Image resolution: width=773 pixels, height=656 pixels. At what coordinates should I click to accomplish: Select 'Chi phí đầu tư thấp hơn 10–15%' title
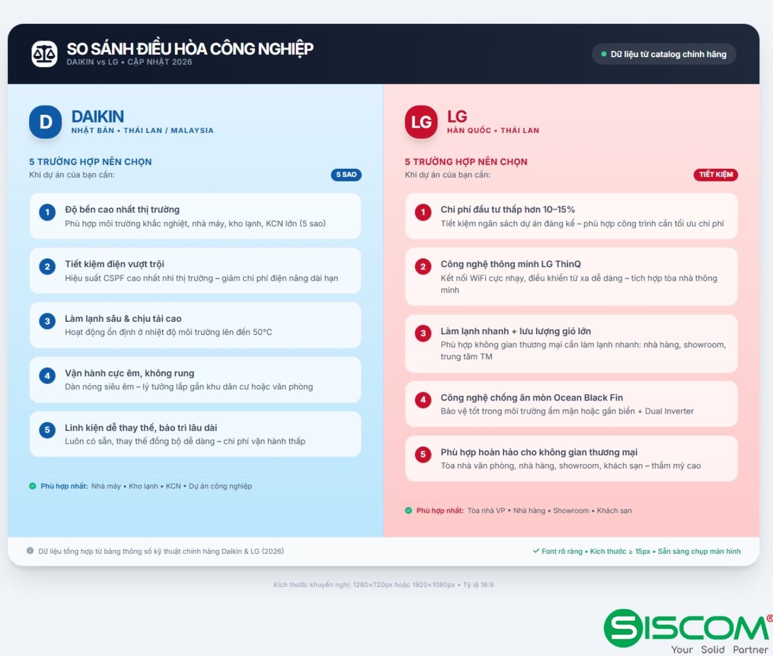click(x=508, y=209)
